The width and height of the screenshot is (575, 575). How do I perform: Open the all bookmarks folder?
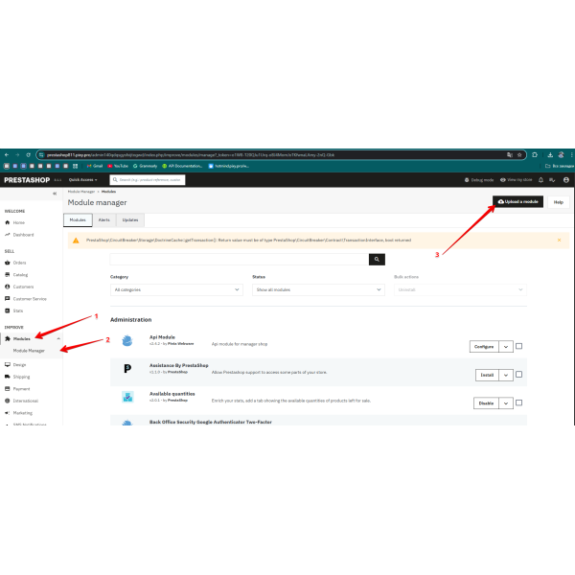[x=560, y=166]
